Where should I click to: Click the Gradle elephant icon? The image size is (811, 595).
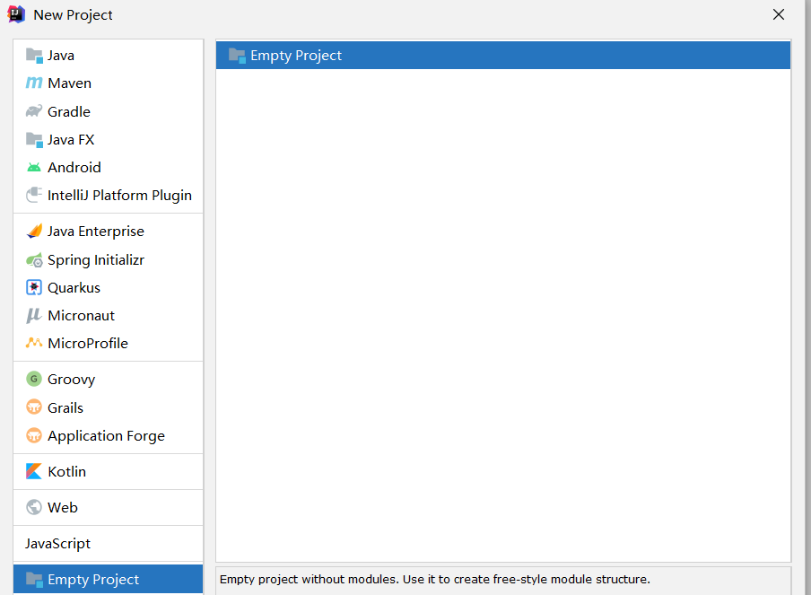pos(34,111)
